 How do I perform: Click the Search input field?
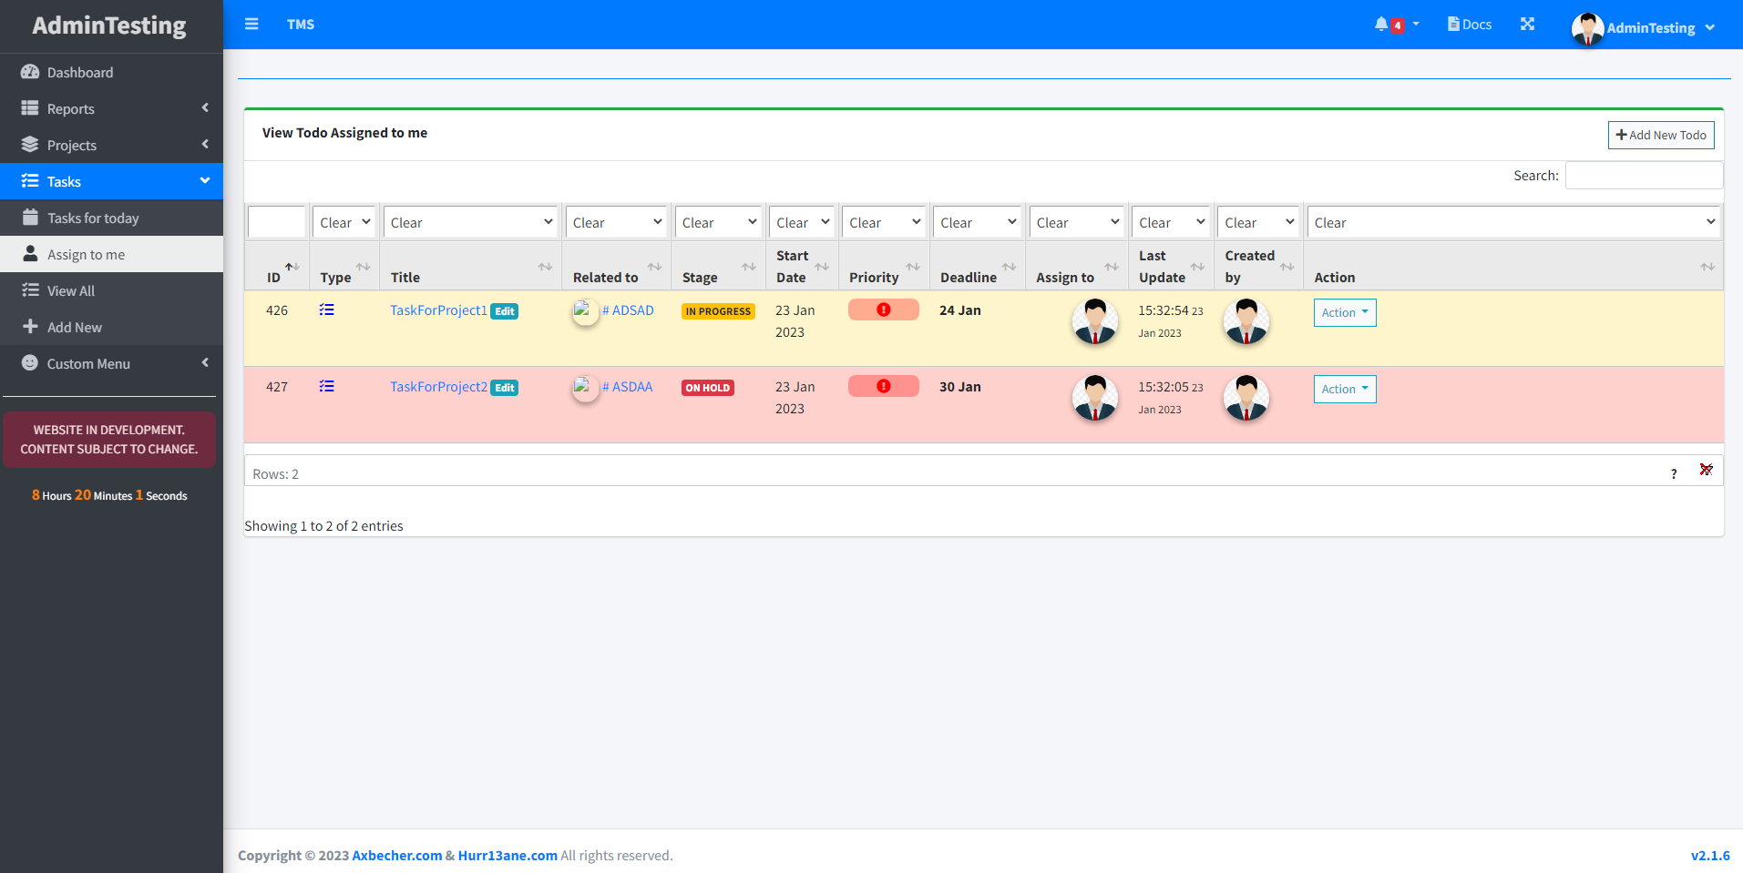(x=1643, y=176)
